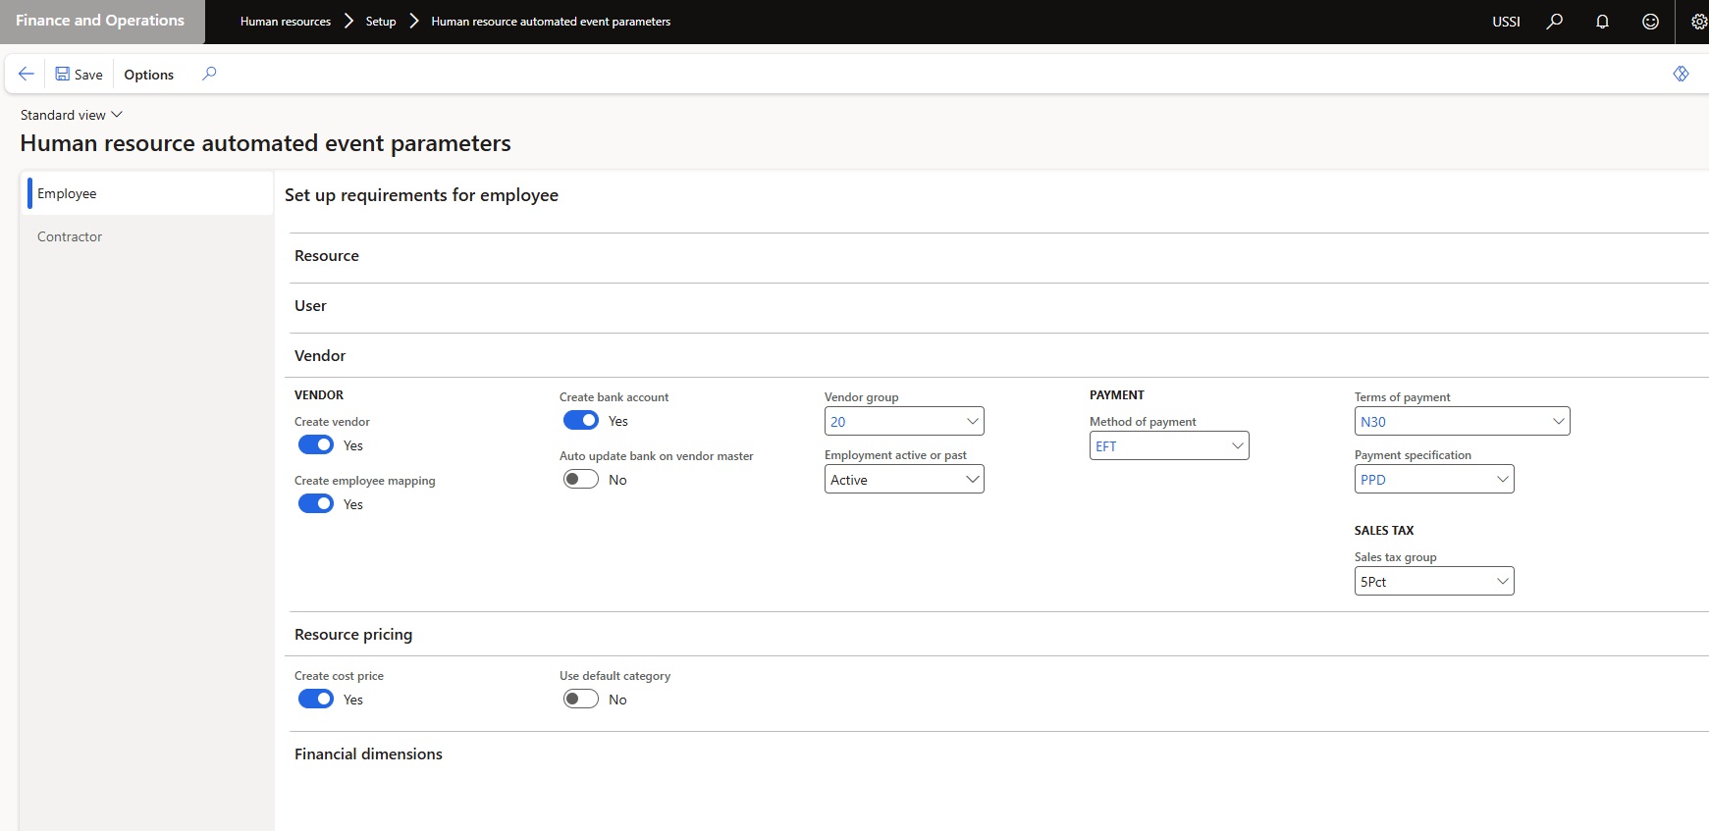Click the Method of payment field
Viewport: 1709px width, 831px height.
[x=1160, y=446]
